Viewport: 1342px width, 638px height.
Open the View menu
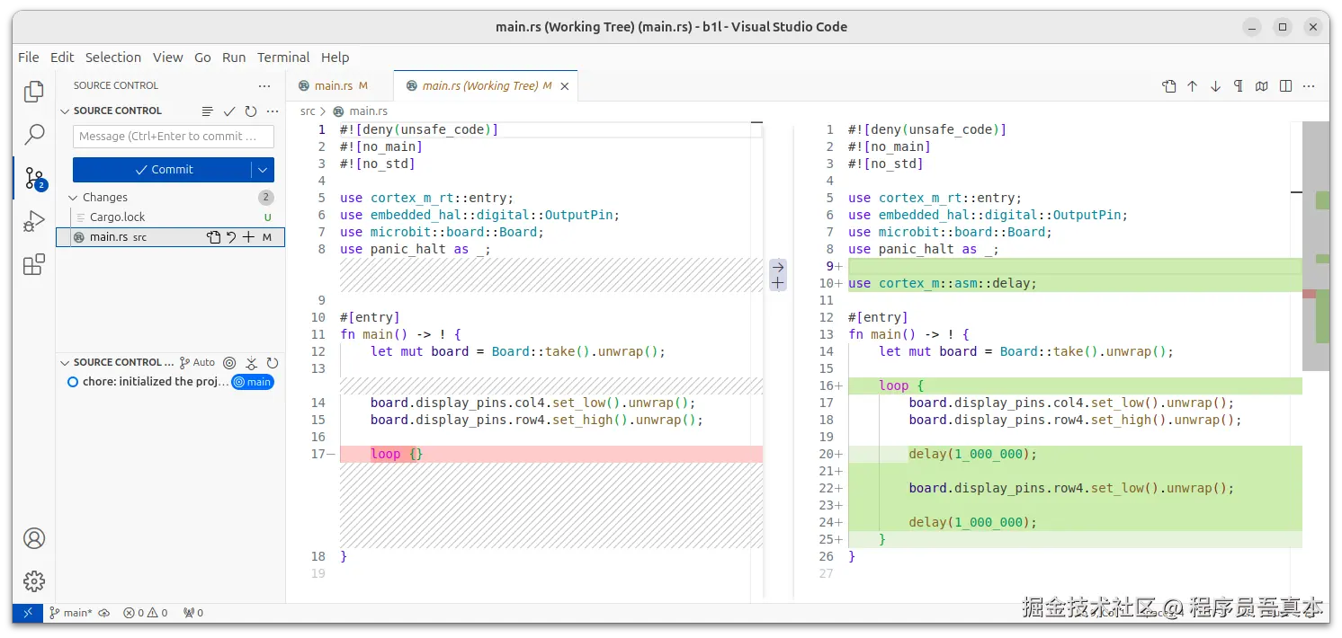click(167, 58)
